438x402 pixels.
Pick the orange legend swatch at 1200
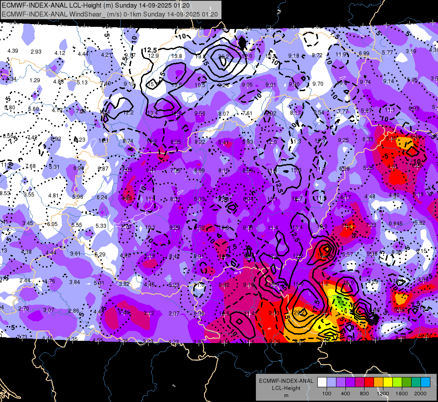tap(378, 382)
